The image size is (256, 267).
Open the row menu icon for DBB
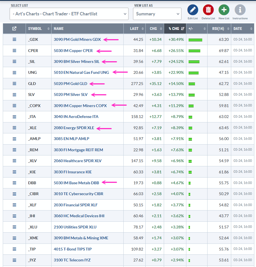(x=14, y=183)
